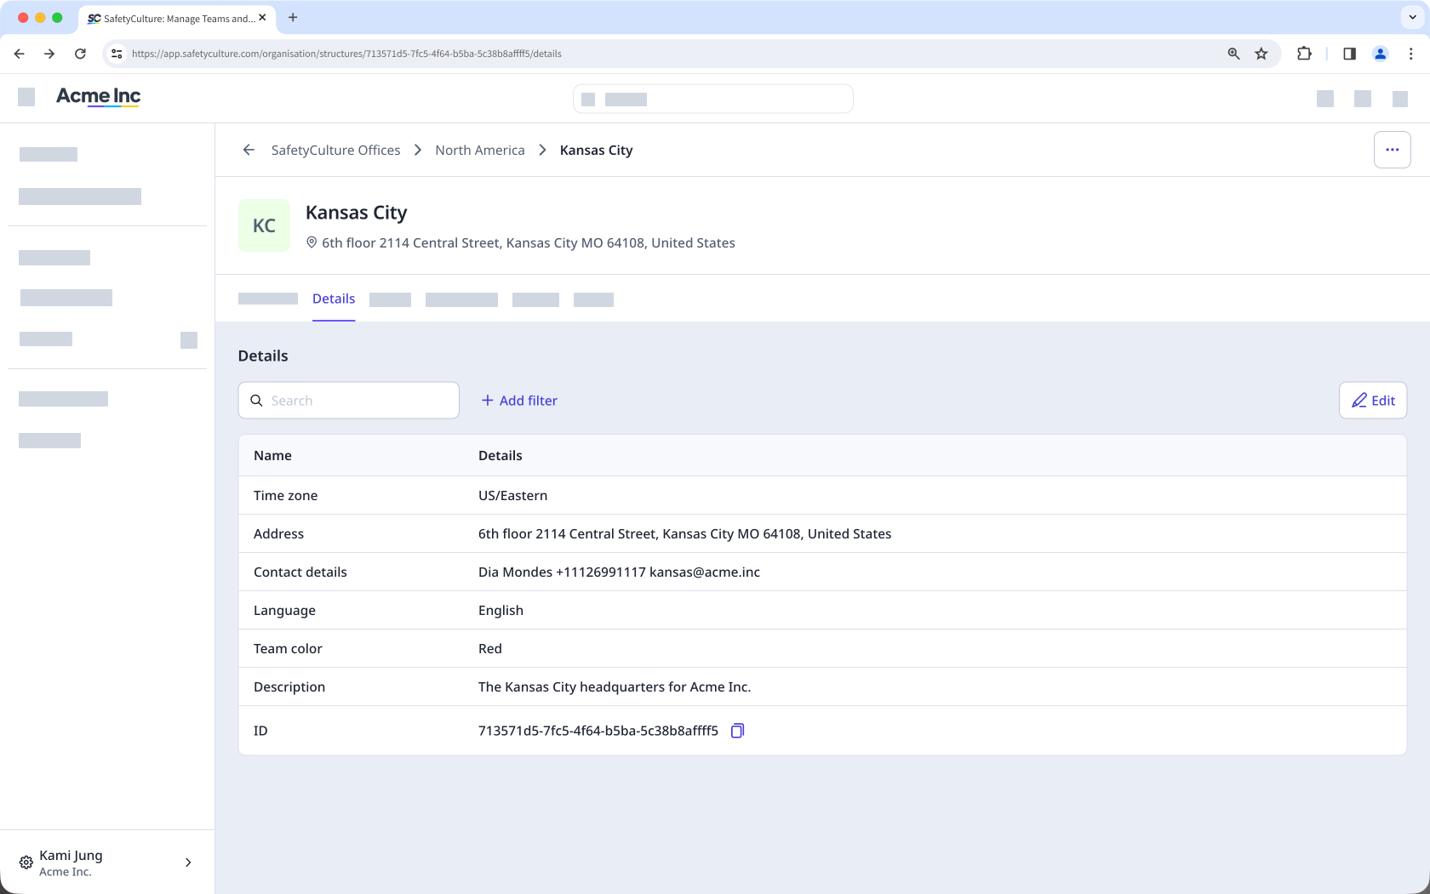Expand the Kami Jung account chevron
Image resolution: width=1430 pixels, height=894 pixels.
tap(188, 863)
